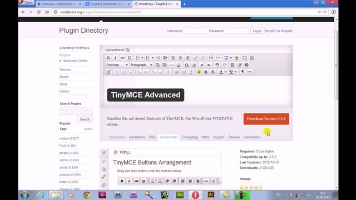356x200 pixels.
Task: Open the Stats tab
Action: point(205,137)
